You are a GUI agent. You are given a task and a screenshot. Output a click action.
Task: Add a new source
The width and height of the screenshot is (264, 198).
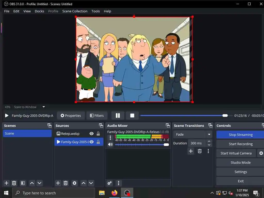58,183
